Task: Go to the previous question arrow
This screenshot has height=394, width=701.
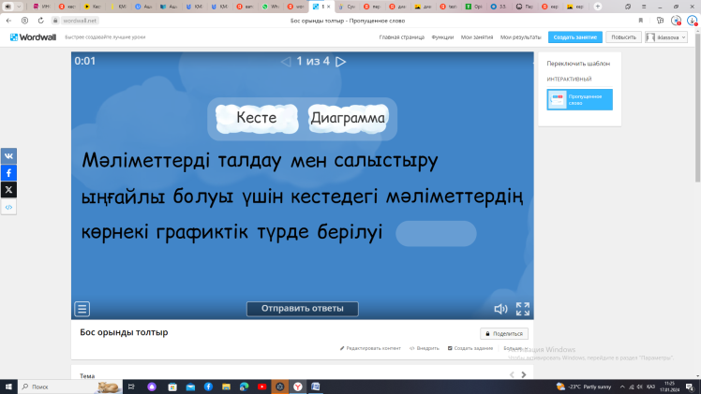Action: point(286,62)
